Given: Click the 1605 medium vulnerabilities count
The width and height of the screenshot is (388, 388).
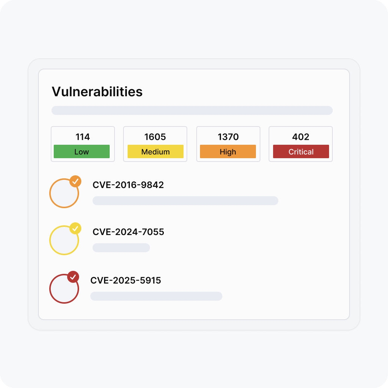Looking at the screenshot, I should pyautogui.click(x=155, y=137).
